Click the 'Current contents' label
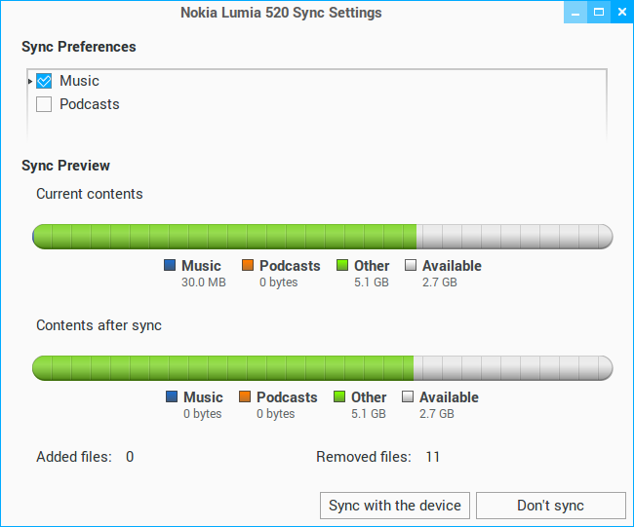 (90, 194)
